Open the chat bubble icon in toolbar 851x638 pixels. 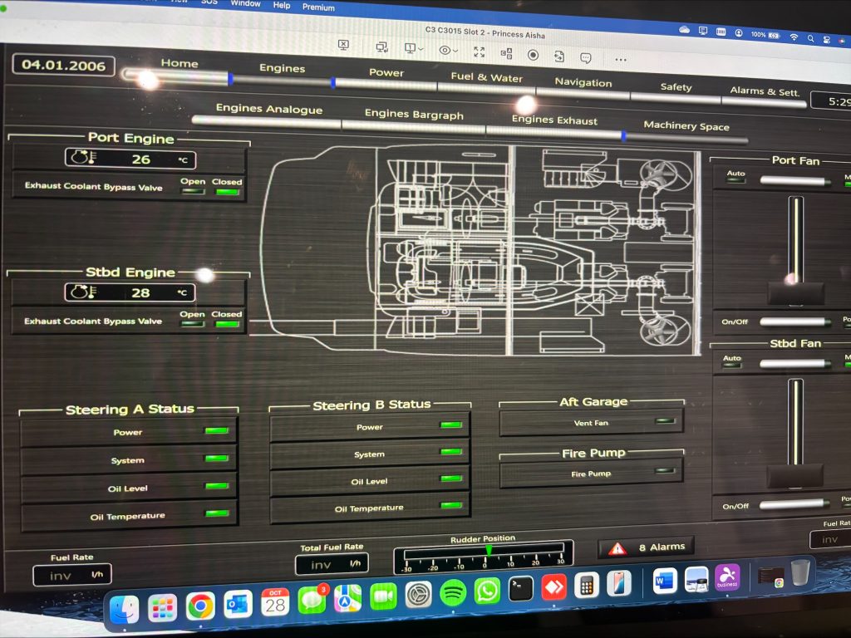pos(586,57)
